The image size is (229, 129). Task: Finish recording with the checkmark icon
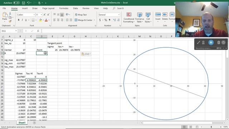[223, 43]
